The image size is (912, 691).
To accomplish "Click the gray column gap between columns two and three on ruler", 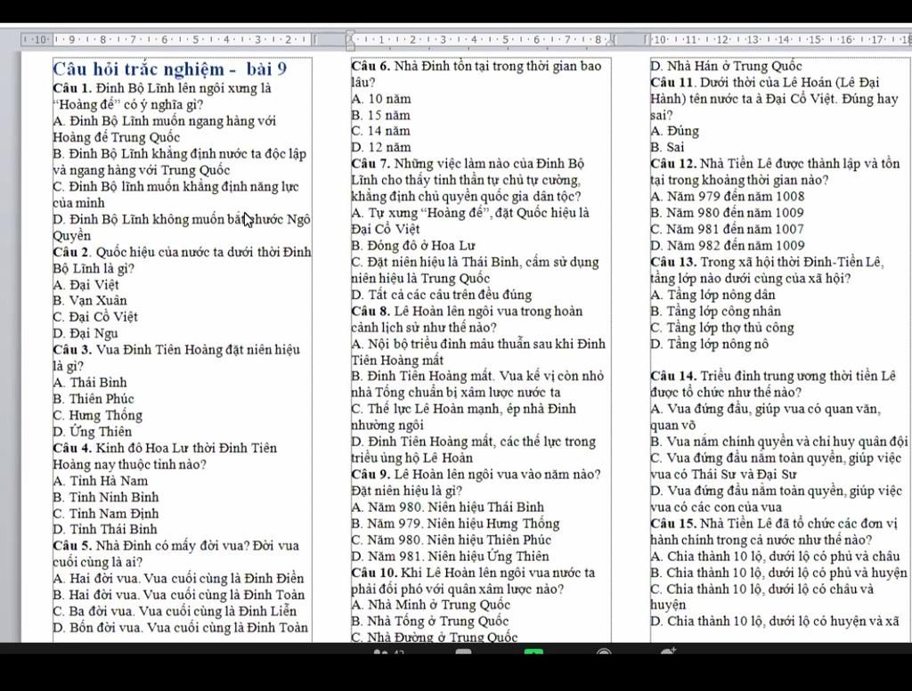I will click(631, 39).
